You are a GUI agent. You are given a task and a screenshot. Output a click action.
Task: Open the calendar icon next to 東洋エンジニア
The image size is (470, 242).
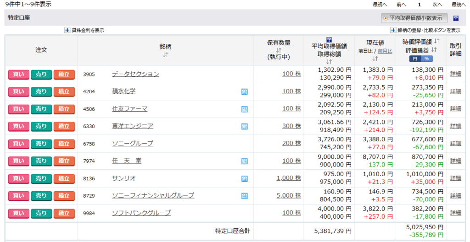(245, 126)
